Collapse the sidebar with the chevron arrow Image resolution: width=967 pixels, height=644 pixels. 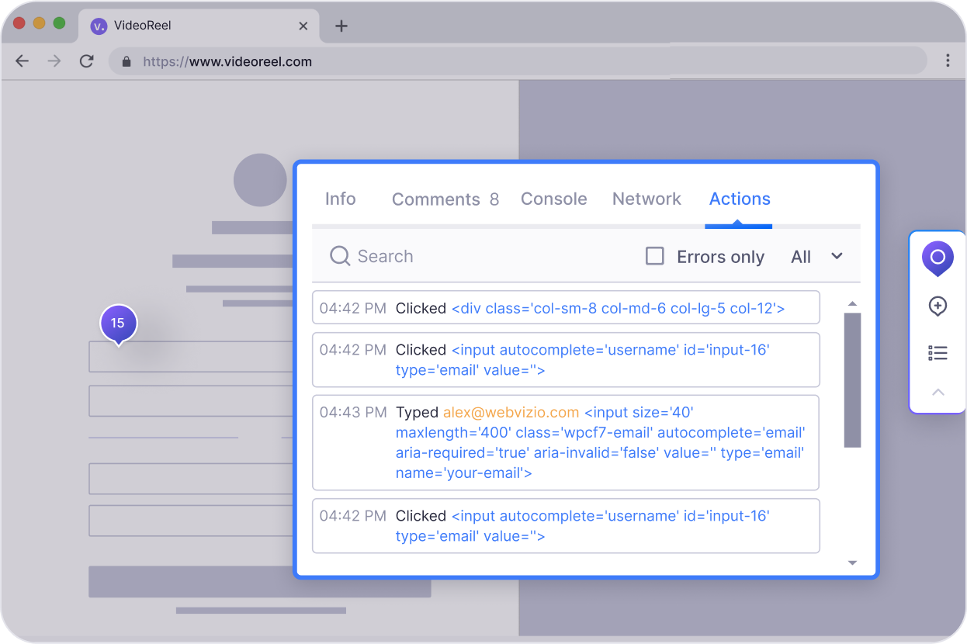pyautogui.click(x=938, y=392)
